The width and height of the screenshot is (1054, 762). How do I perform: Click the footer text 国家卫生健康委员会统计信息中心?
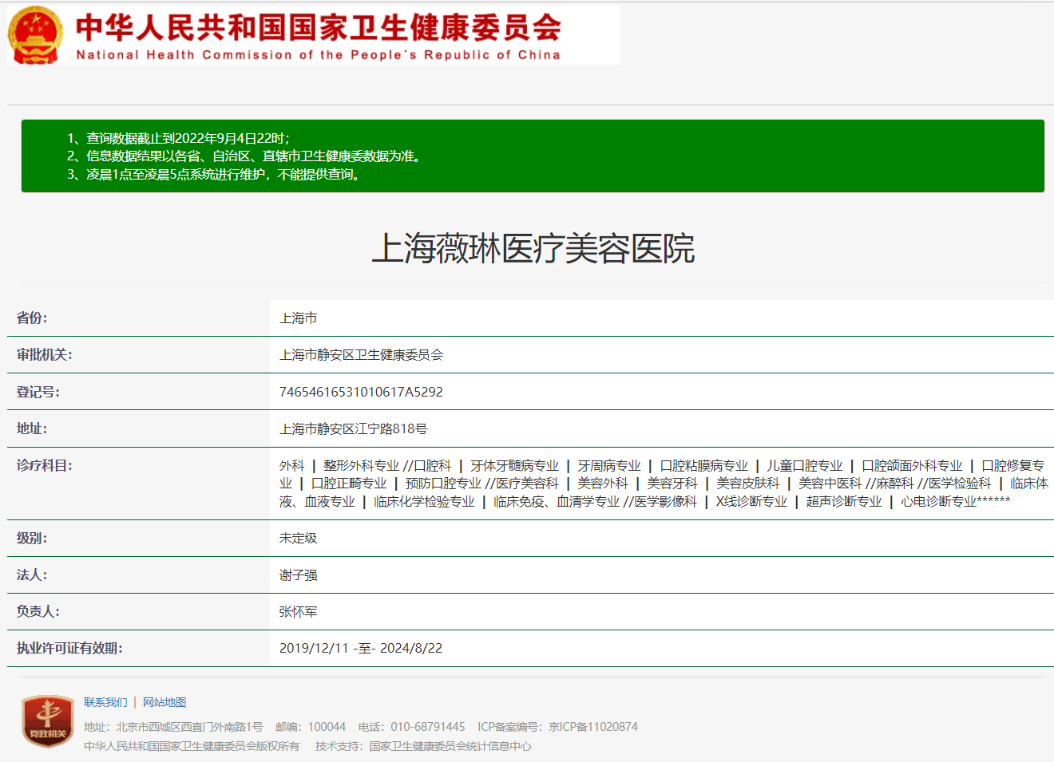click(x=450, y=746)
